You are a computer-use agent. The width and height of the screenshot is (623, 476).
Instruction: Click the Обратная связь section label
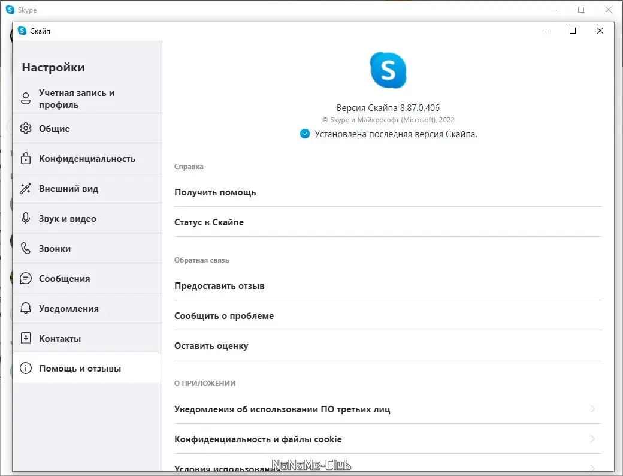pyautogui.click(x=201, y=260)
